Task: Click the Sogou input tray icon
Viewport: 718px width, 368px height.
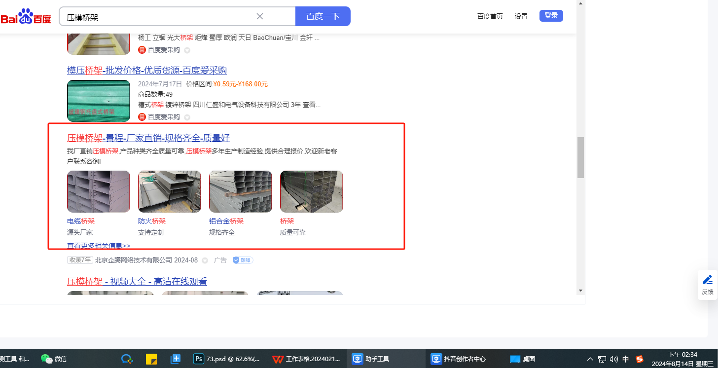Action: (x=640, y=359)
